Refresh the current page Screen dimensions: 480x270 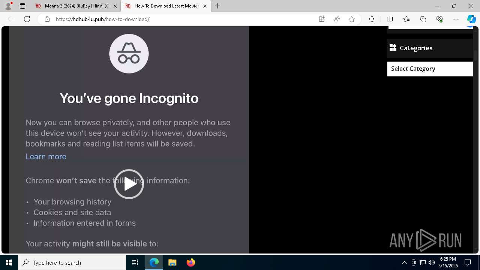[27, 19]
